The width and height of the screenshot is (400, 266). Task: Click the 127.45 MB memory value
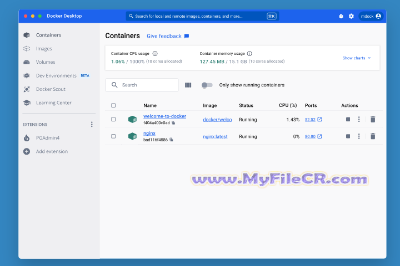tap(212, 62)
